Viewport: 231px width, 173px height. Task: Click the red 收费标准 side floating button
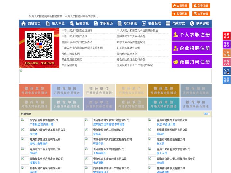pos(227,36)
